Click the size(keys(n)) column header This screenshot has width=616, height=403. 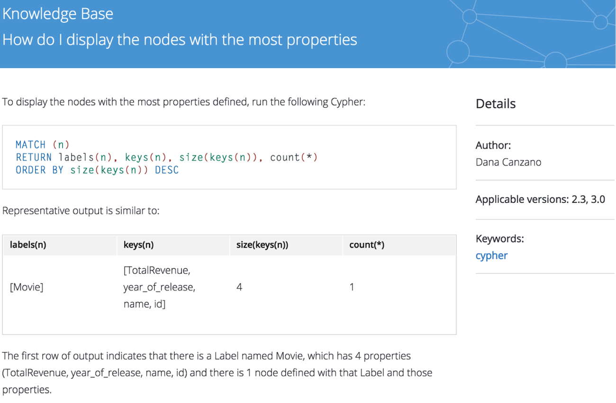click(262, 245)
